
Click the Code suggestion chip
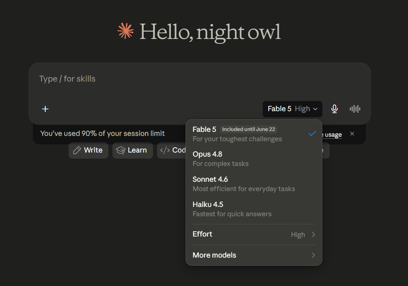tap(172, 150)
